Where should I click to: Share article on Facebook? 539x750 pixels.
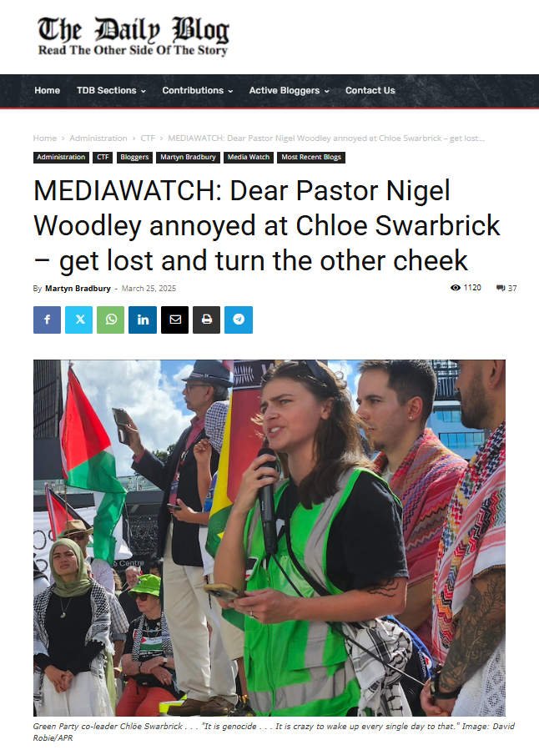click(47, 320)
